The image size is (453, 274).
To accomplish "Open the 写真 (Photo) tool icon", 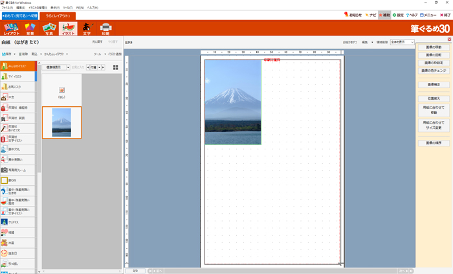I will (x=49, y=29).
